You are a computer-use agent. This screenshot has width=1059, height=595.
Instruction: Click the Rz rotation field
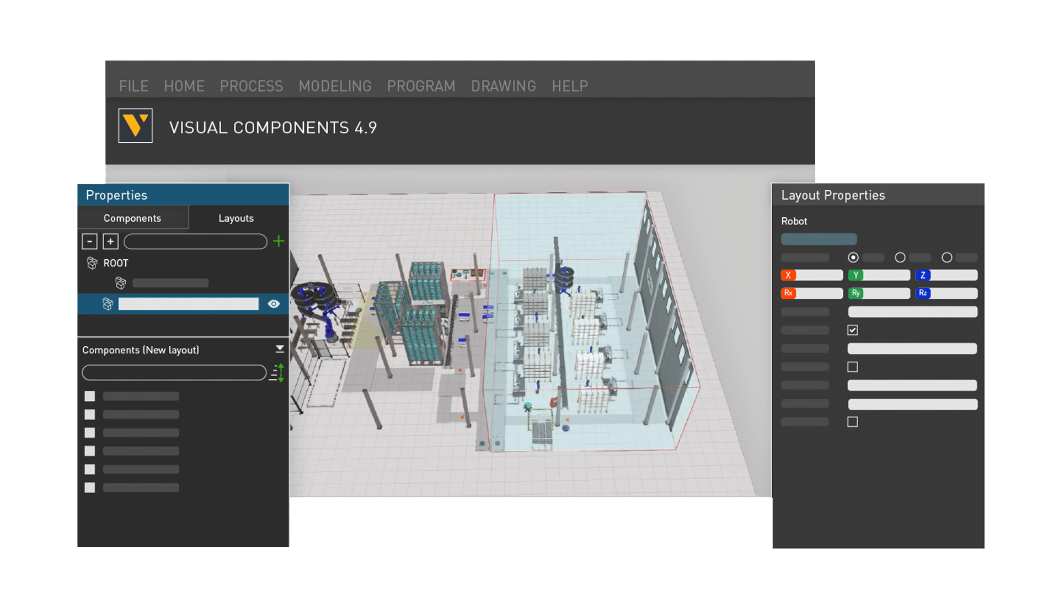point(946,293)
